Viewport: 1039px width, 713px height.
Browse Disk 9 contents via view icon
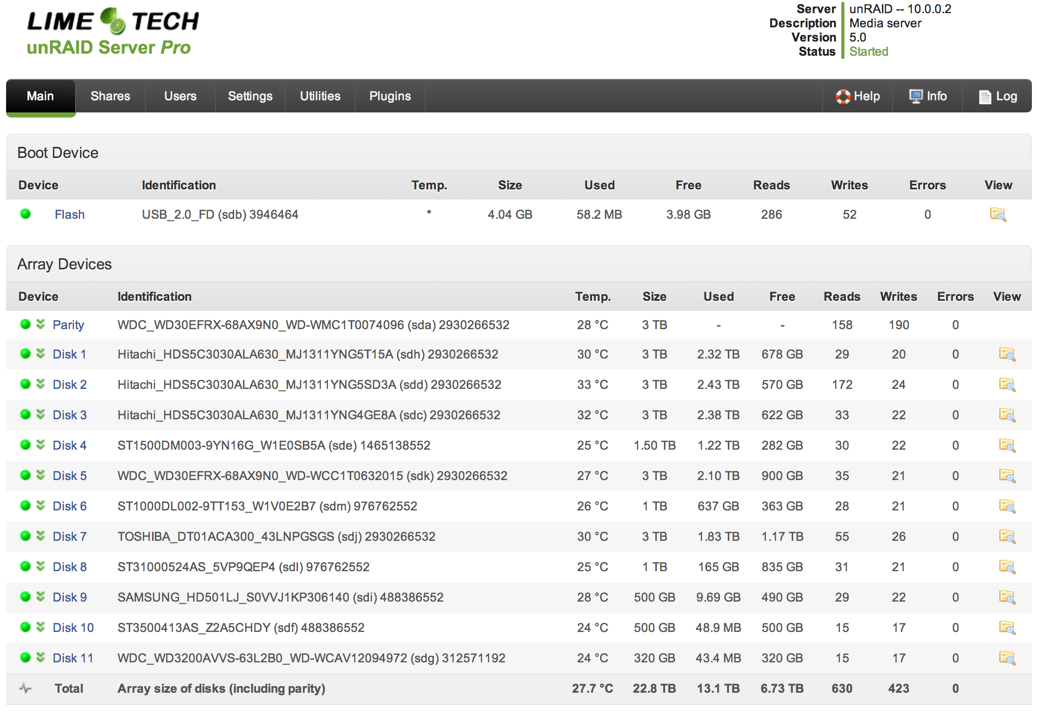1007,597
